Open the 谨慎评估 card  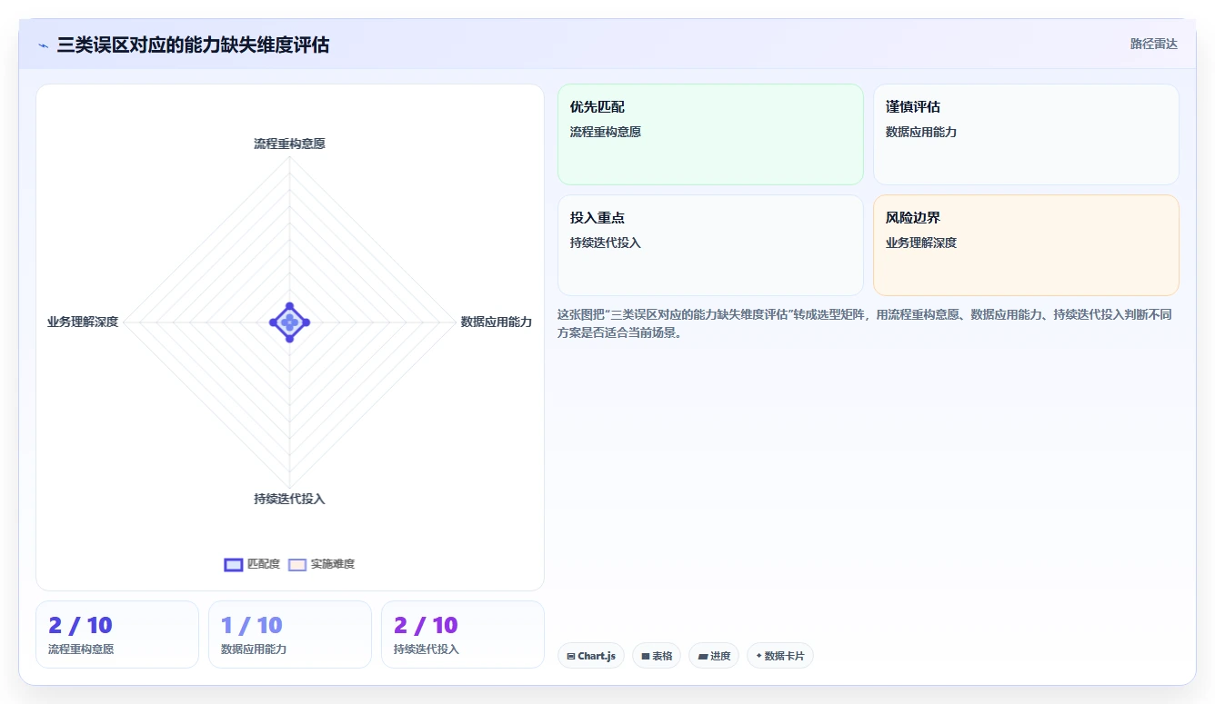click(x=1026, y=134)
